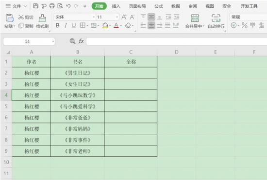This screenshot has height=180, width=267.
Task: Open the File (文件) menu
Action: click(x=17, y=6)
